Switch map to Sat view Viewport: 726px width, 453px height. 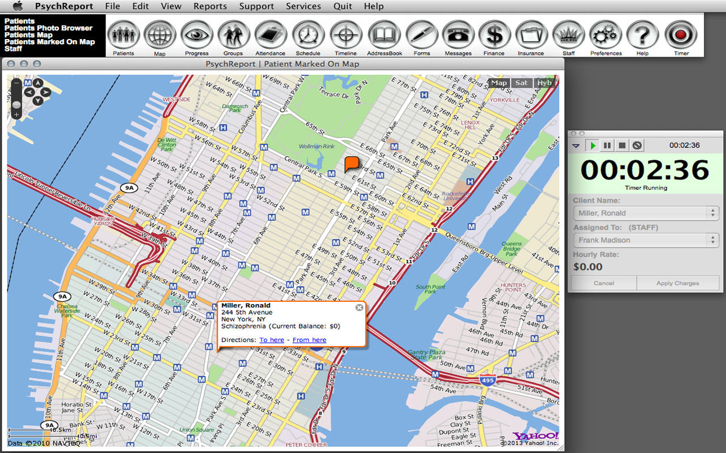[522, 83]
